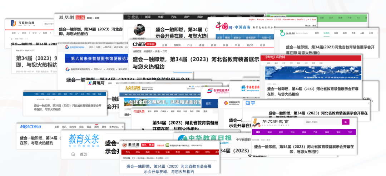Click the 中国校园网 logo
The image size is (386, 176).
[249, 88]
